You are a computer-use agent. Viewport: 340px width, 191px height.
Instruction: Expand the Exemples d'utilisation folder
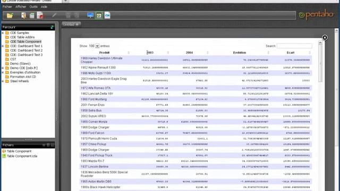point(3,72)
